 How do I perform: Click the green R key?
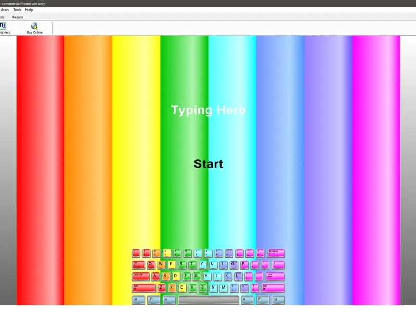click(181, 265)
